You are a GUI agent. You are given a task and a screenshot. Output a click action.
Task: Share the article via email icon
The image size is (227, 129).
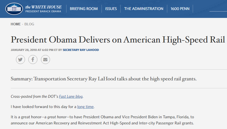tap(45, 60)
